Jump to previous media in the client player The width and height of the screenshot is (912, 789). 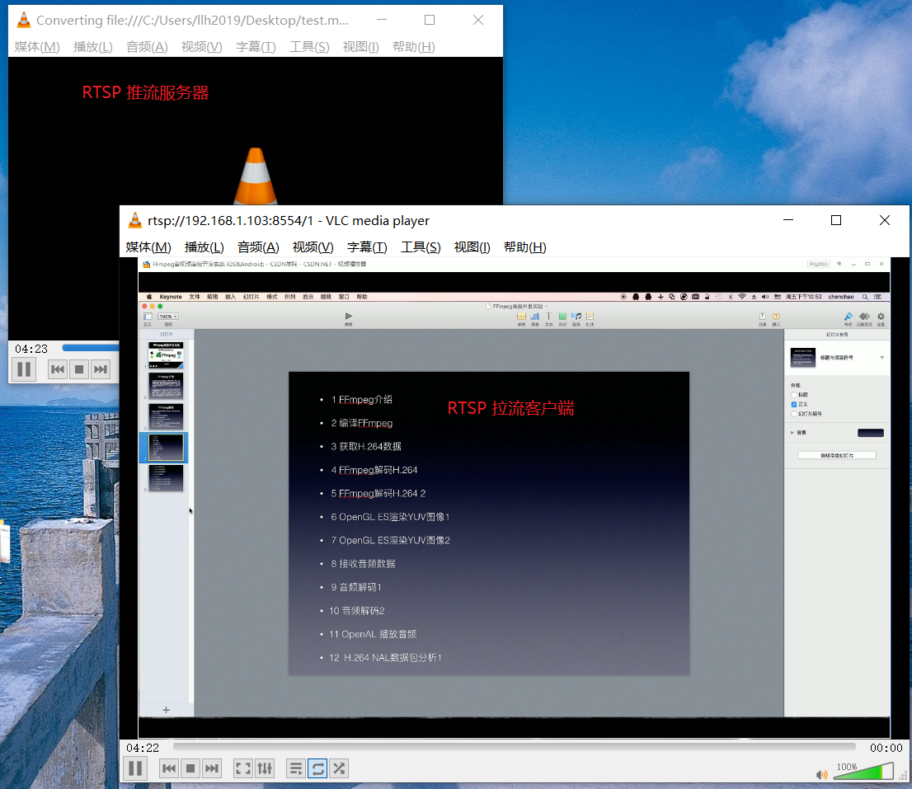pyautogui.click(x=168, y=768)
